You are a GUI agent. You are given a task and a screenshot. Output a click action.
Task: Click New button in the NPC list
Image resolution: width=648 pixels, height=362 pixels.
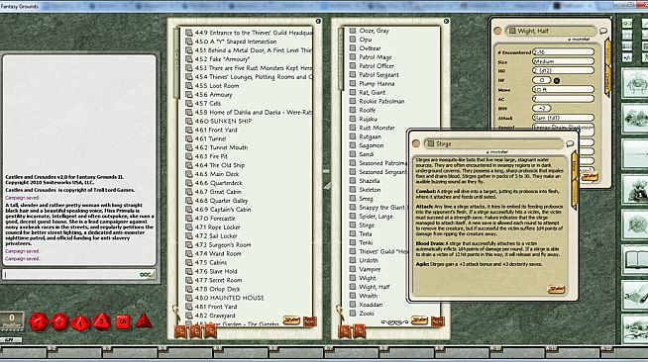[437, 321]
